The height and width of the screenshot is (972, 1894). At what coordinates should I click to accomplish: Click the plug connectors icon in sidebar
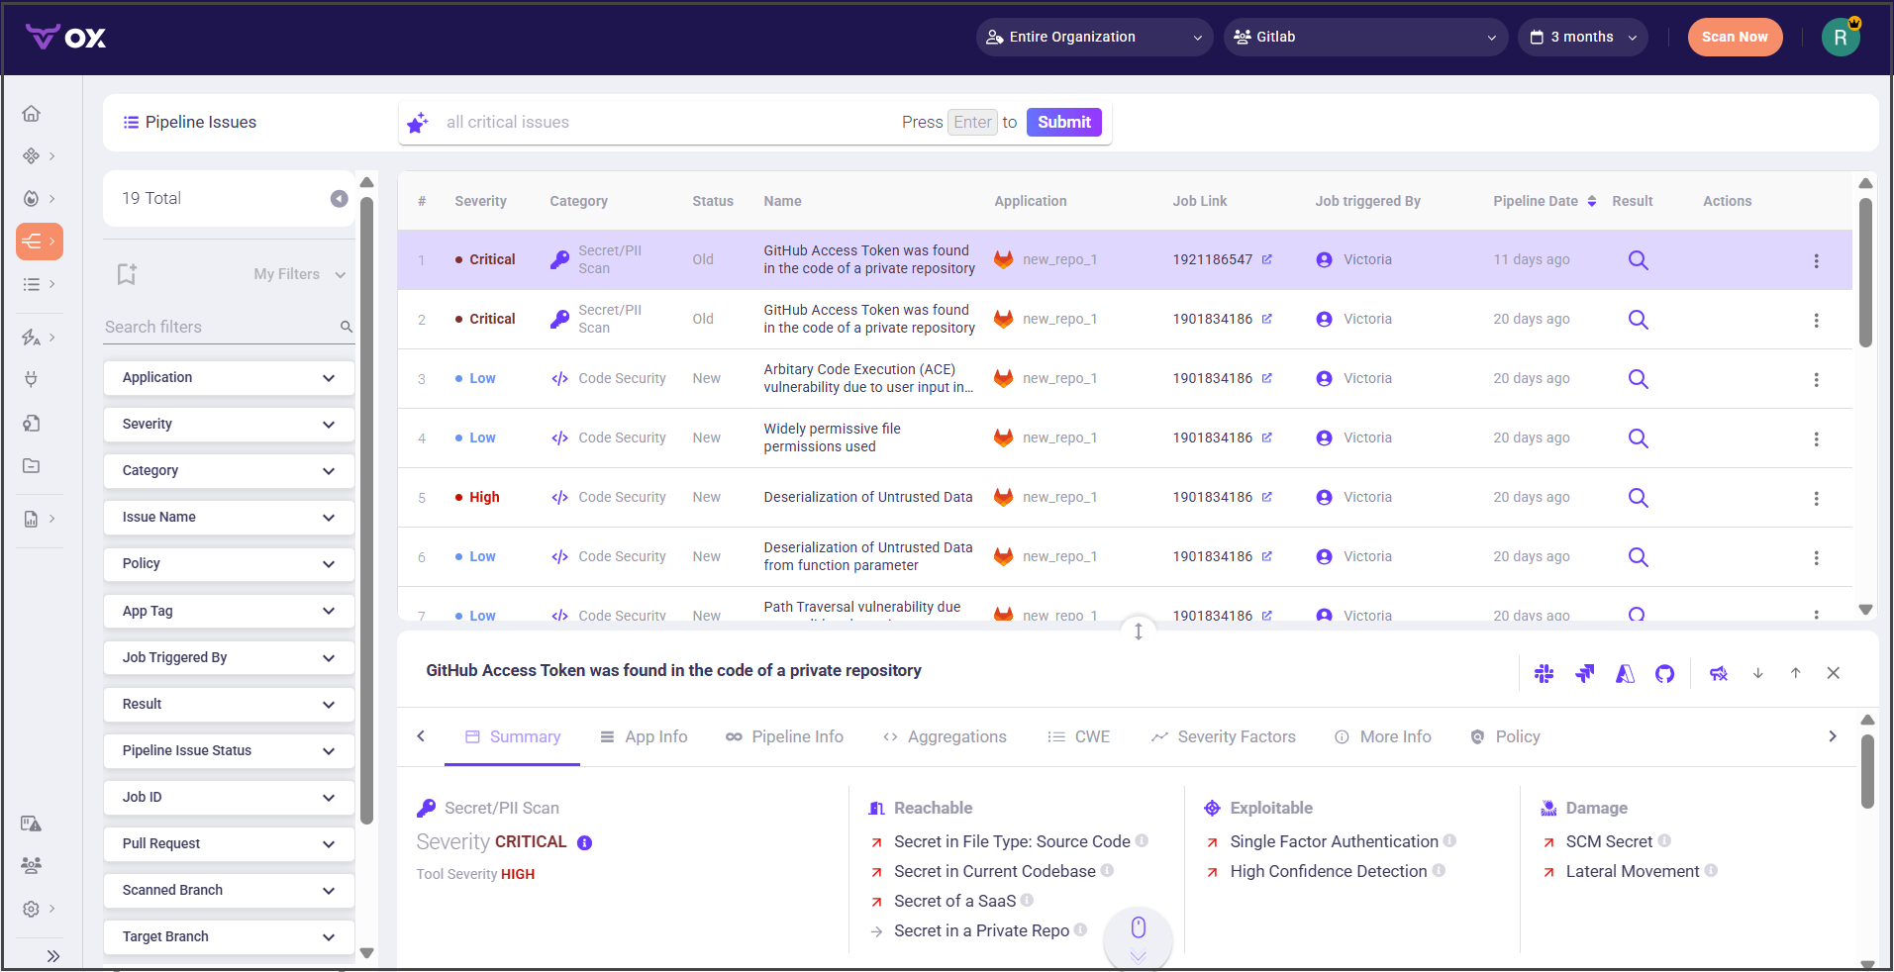point(32,379)
